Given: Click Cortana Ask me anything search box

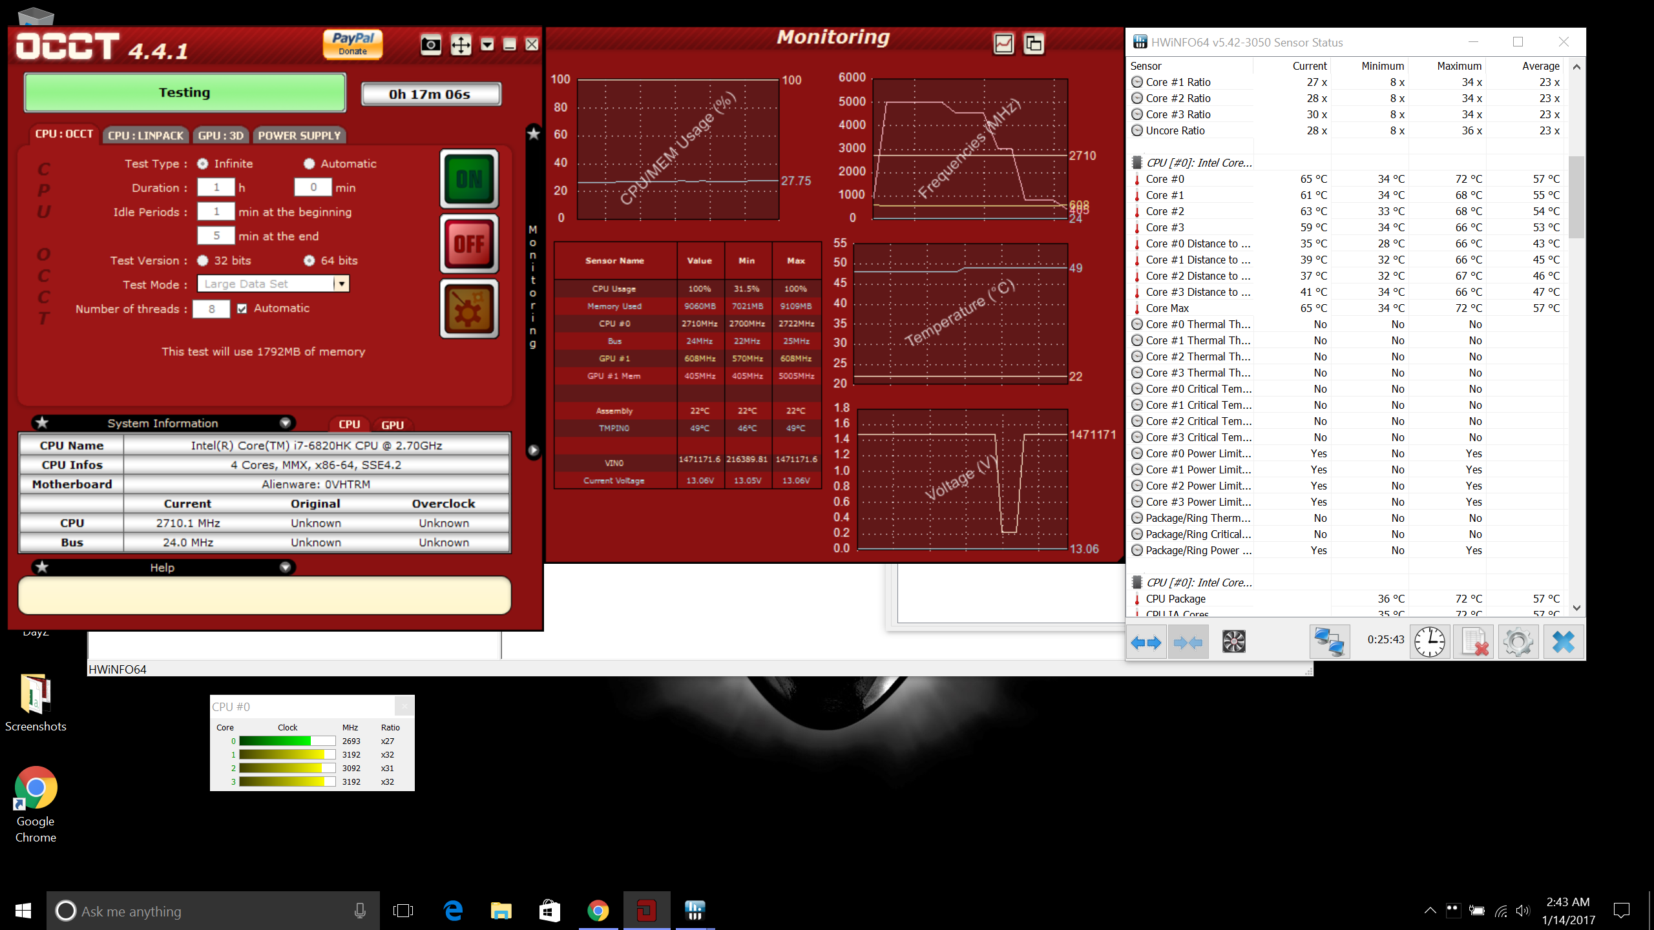Looking at the screenshot, I should 213,911.
